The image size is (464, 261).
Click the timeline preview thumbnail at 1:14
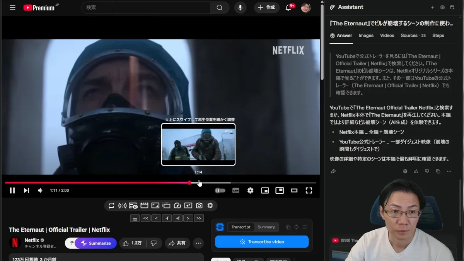pos(198,144)
